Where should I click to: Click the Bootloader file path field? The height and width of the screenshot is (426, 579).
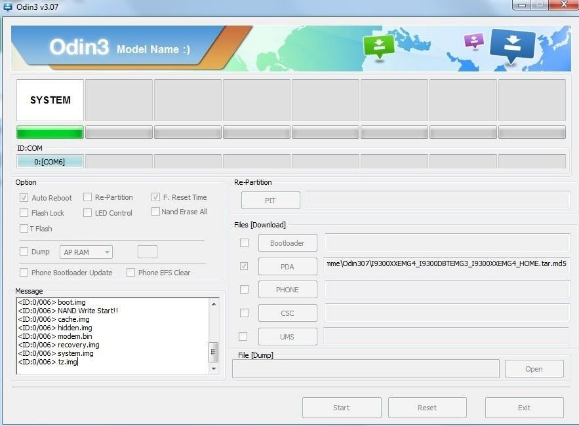(447, 243)
